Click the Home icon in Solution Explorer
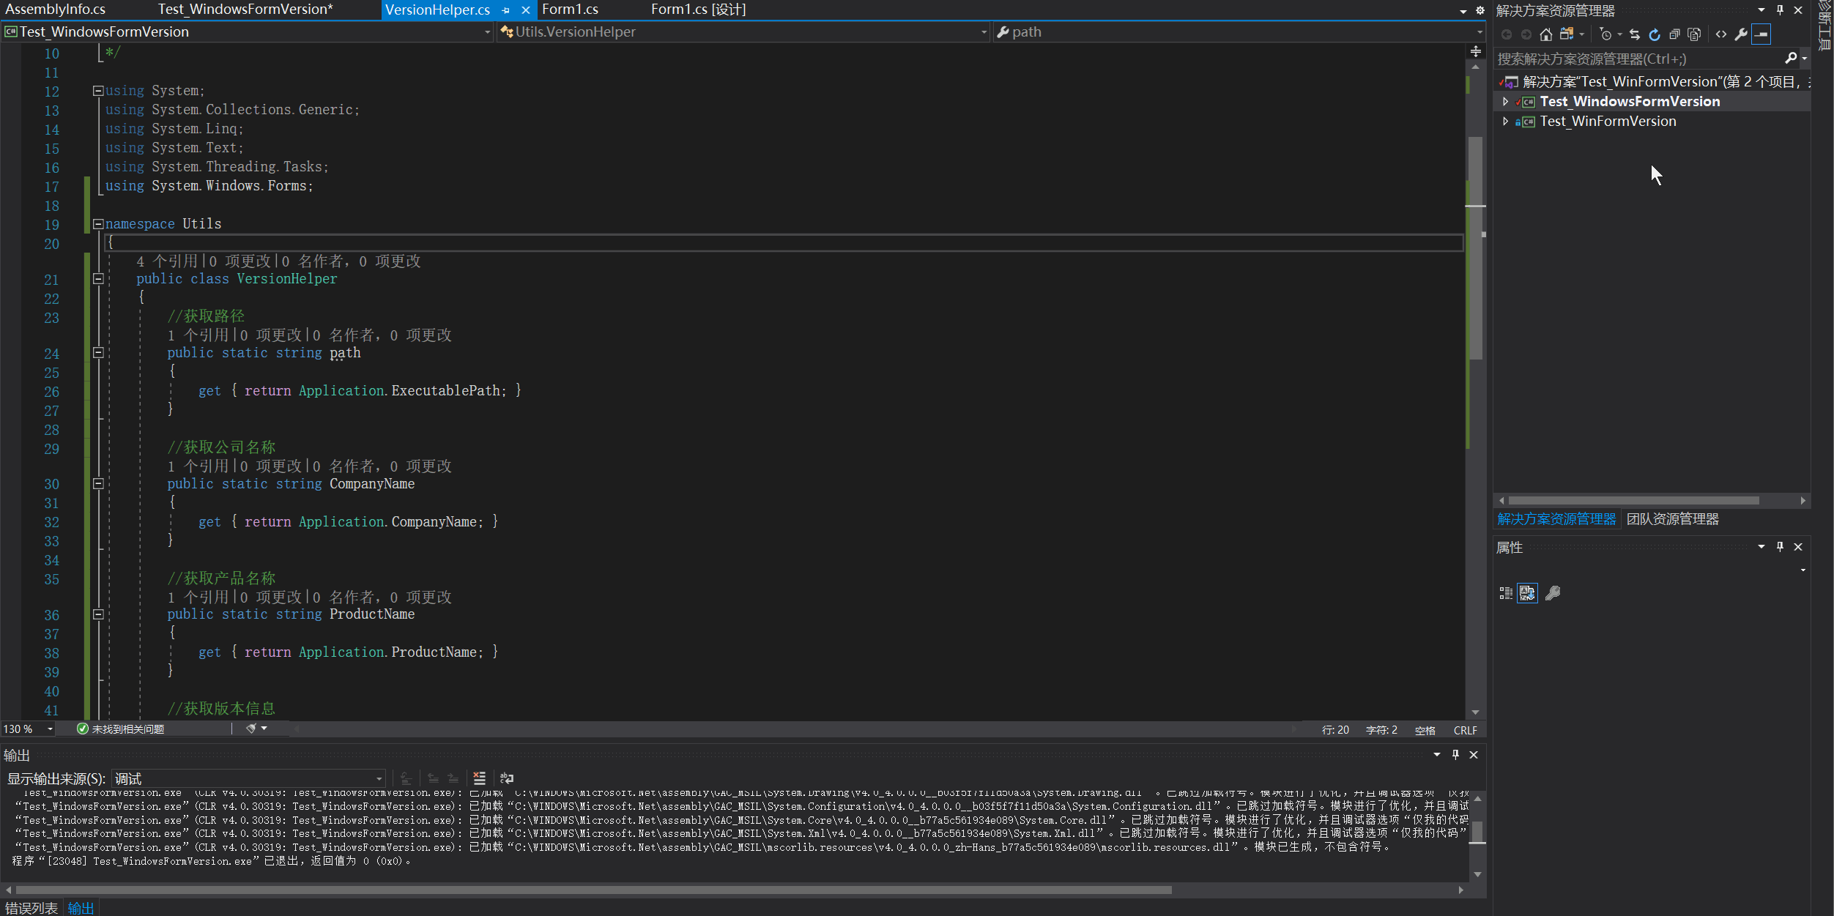The image size is (1834, 916). (1545, 34)
